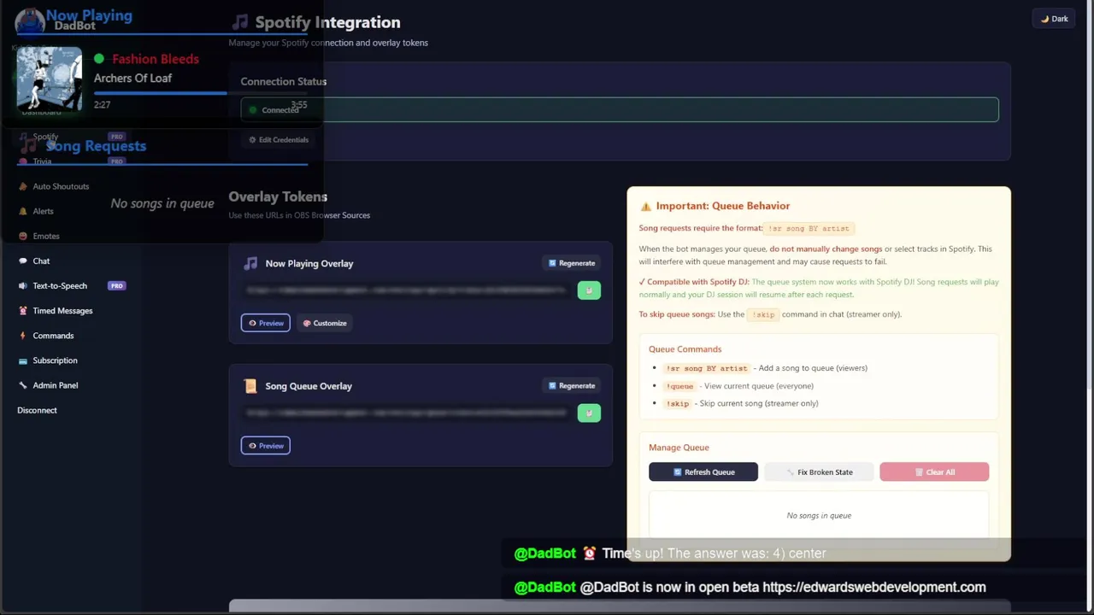Open the Commands page
Viewport: 1094px width, 615px height.
coord(53,336)
